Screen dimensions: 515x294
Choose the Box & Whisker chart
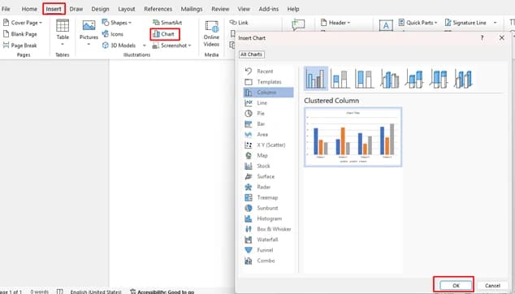point(268,229)
